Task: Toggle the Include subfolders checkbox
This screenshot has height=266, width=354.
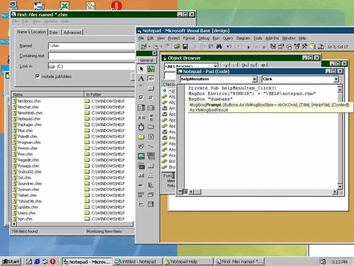Action: pos(38,77)
